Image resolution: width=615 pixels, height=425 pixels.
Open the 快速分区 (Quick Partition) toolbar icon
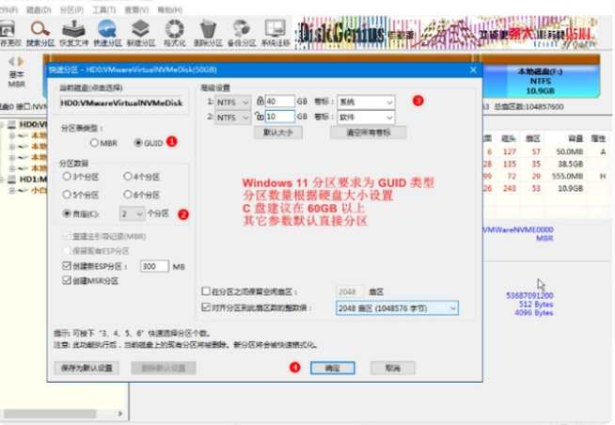[107, 32]
